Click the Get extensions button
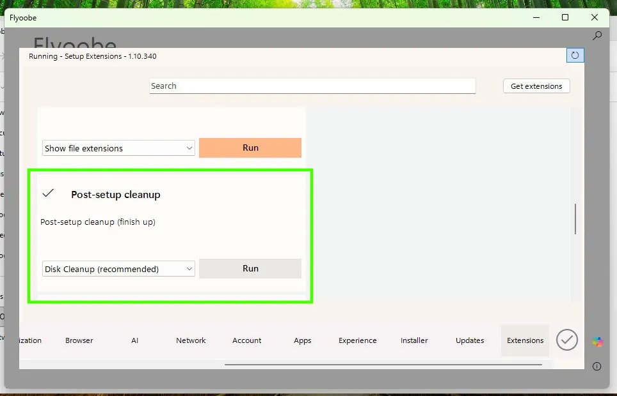The image size is (617, 396). (536, 86)
